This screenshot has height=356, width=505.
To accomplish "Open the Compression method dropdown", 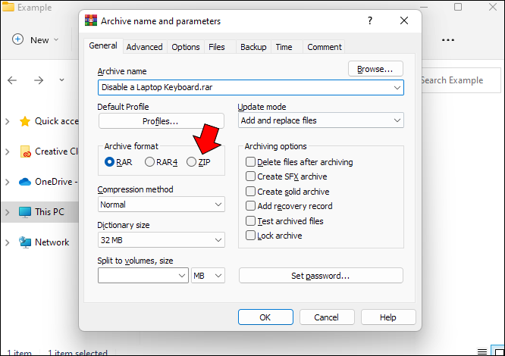I will click(162, 205).
